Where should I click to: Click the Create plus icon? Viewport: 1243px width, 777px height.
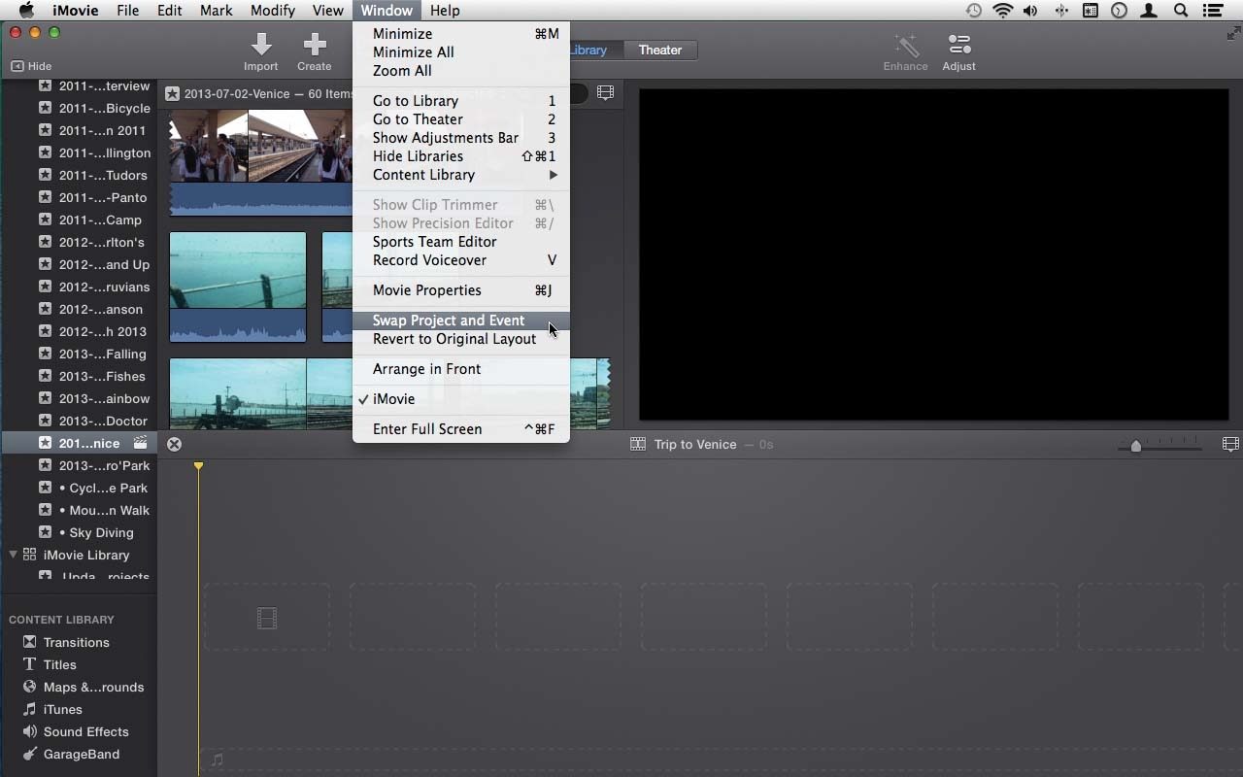pyautogui.click(x=314, y=44)
